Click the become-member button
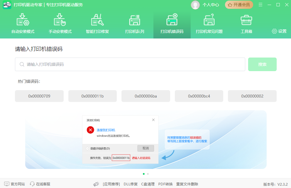The image size is (291, 188). [239, 5]
